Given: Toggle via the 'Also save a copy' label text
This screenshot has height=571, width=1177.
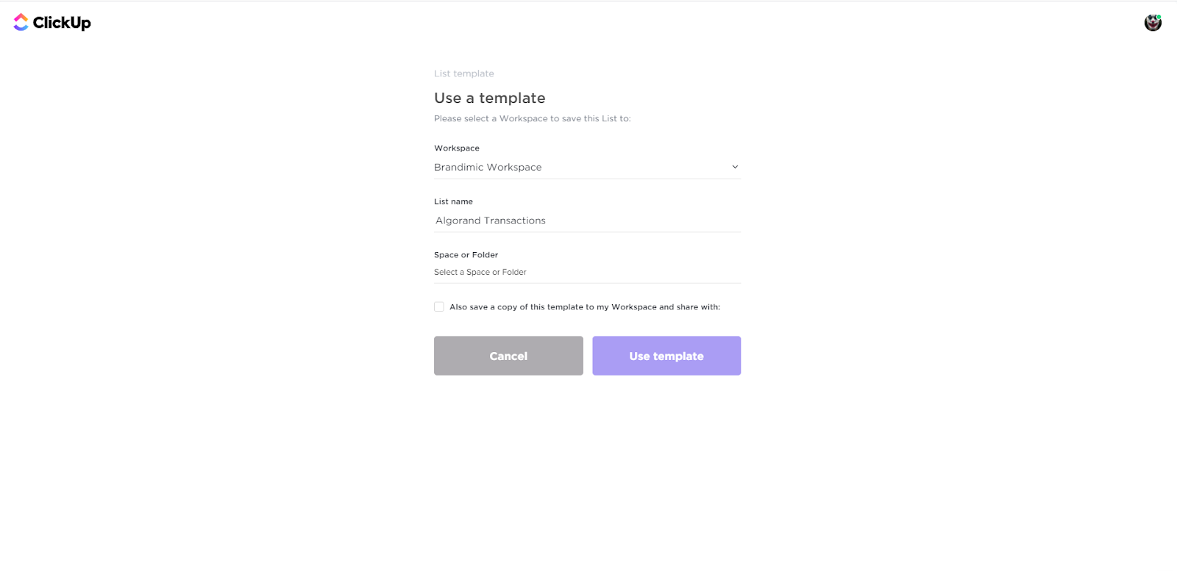Looking at the screenshot, I should (585, 307).
